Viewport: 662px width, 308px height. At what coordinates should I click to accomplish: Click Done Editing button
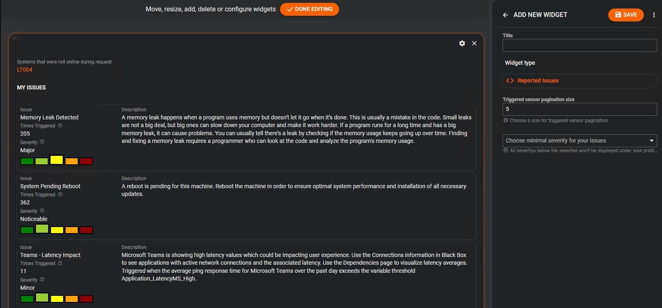(x=310, y=9)
